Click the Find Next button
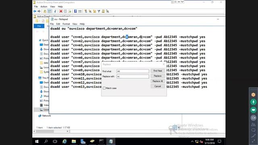This screenshot has width=258, height=145. pos(158,71)
